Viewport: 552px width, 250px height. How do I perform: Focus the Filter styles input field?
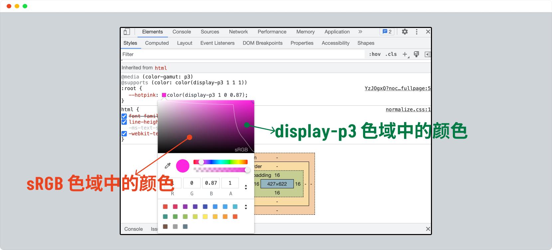tap(243, 54)
